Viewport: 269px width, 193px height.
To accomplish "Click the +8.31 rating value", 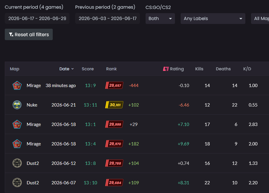I will (x=183, y=183).
